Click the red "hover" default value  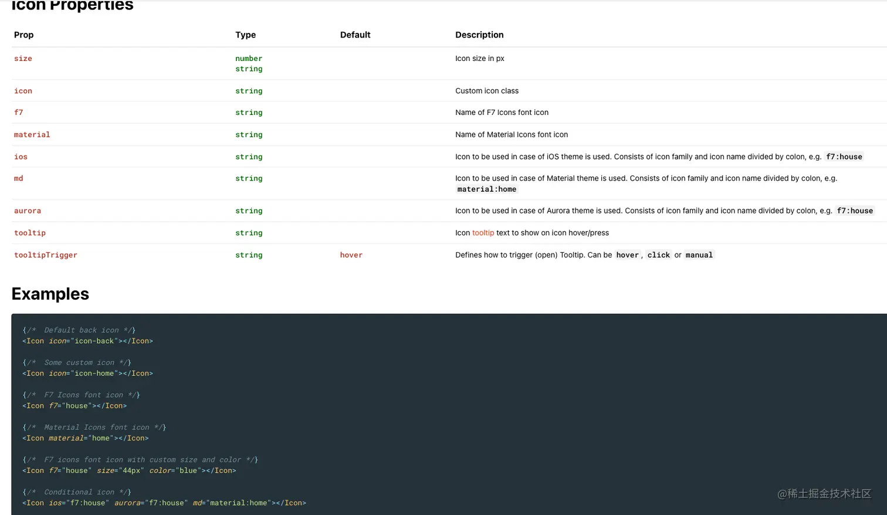point(351,255)
